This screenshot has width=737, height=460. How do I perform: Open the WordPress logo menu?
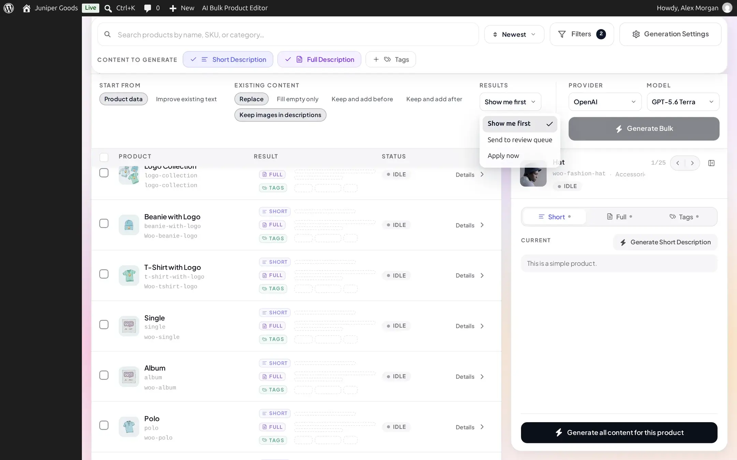coord(9,8)
